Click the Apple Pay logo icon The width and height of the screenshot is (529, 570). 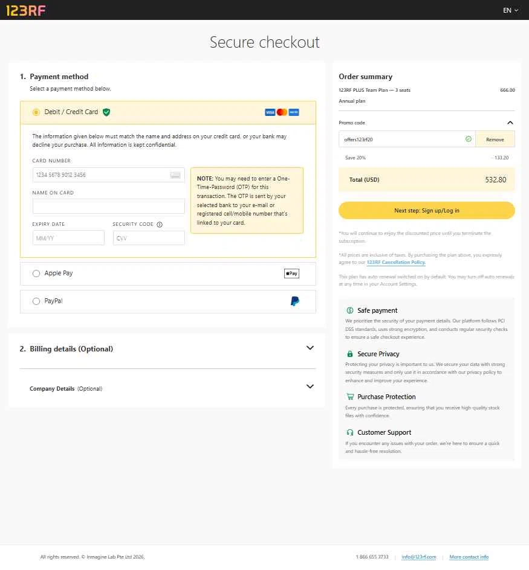coord(291,274)
